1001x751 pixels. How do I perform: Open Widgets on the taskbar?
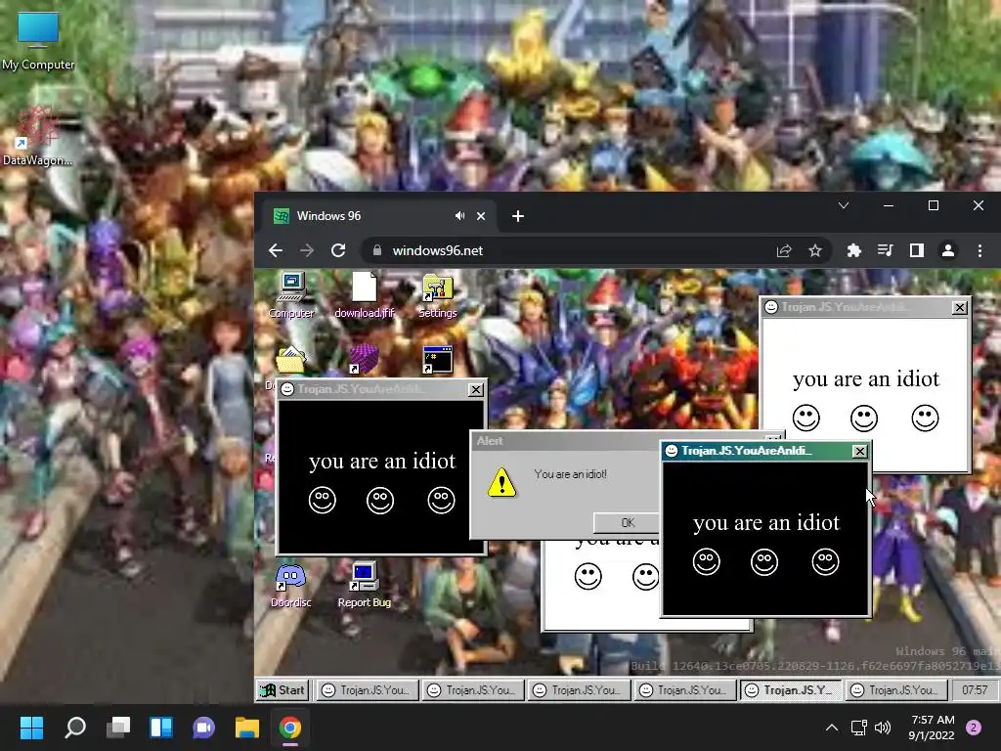coord(161,728)
